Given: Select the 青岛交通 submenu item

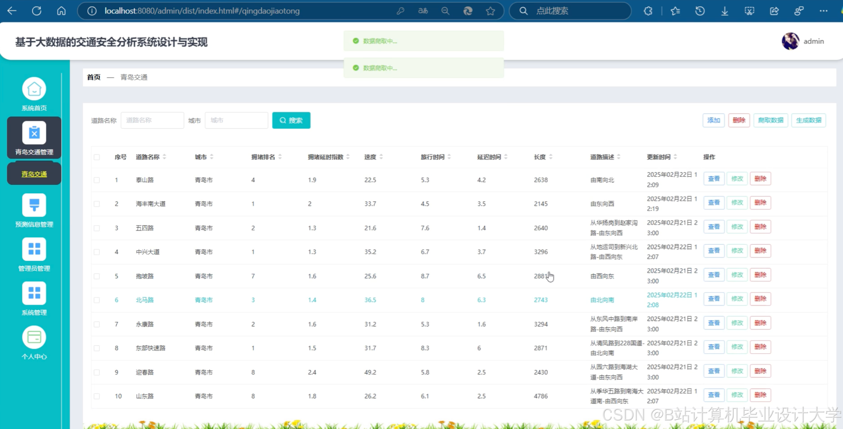Looking at the screenshot, I should coord(34,174).
